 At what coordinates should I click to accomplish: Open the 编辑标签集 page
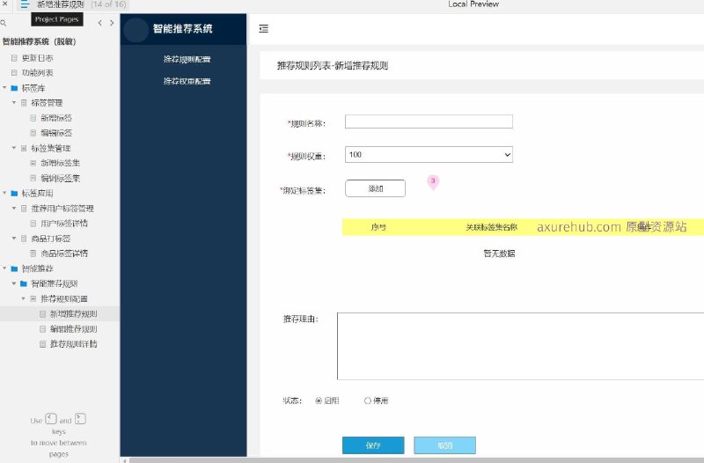(60, 179)
